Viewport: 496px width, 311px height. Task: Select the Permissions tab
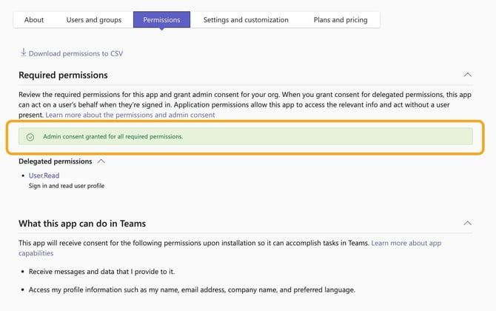coord(161,20)
